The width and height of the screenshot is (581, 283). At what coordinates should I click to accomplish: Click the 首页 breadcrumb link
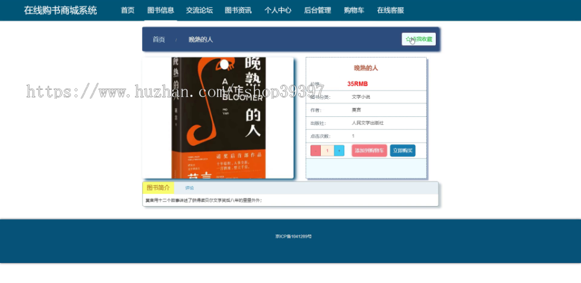click(159, 39)
